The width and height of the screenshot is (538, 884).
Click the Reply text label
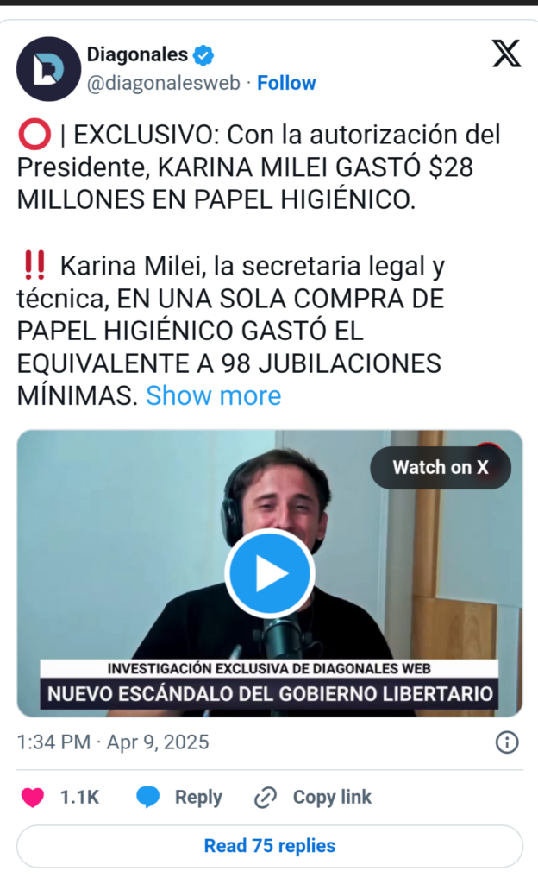click(x=198, y=797)
